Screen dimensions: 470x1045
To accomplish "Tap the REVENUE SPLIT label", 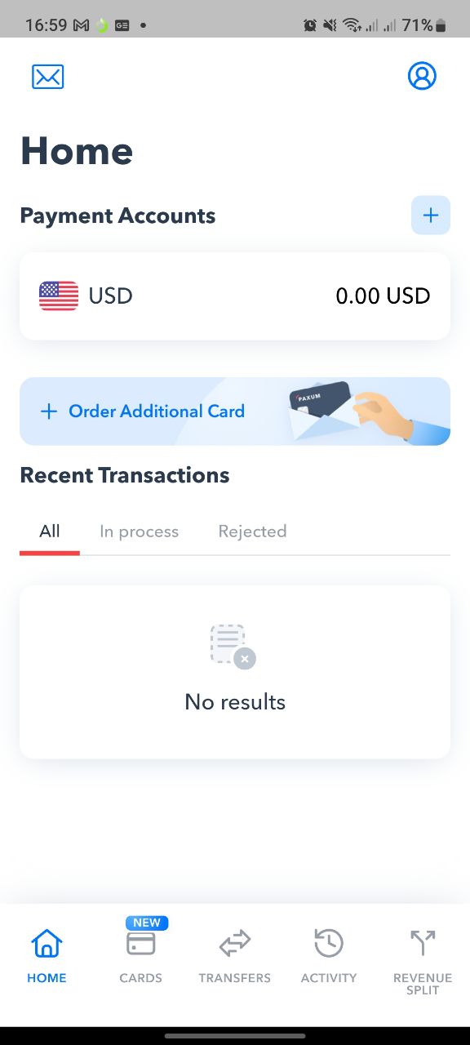I will [x=423, y=984].
